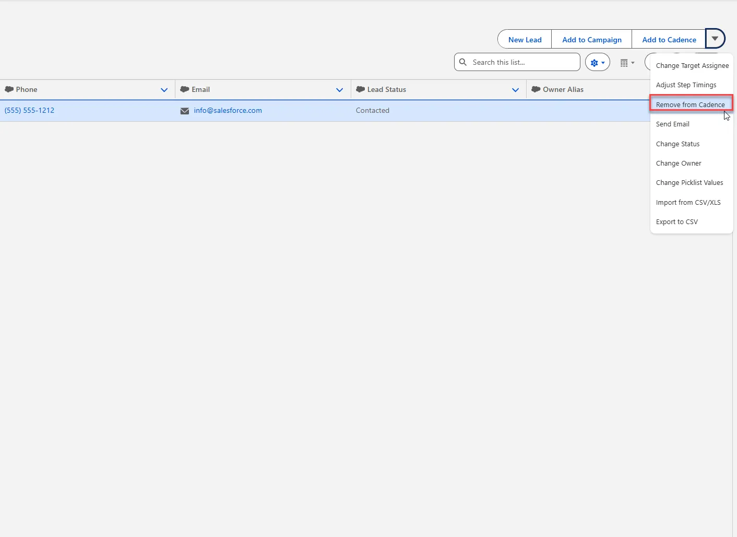Open the Lead Status column chevron
This screenshot has height=537, width=737.
515,90
